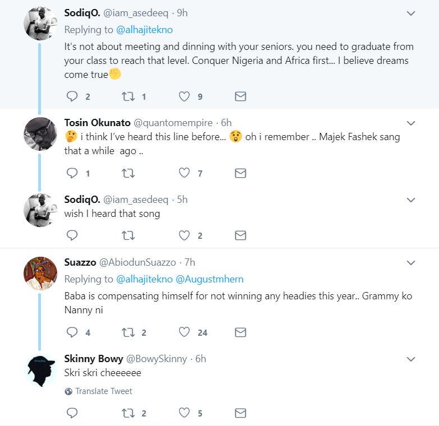View Suazzo's profile picture
Viewport: 439px width, 426px height.
[x=40, y=274]
